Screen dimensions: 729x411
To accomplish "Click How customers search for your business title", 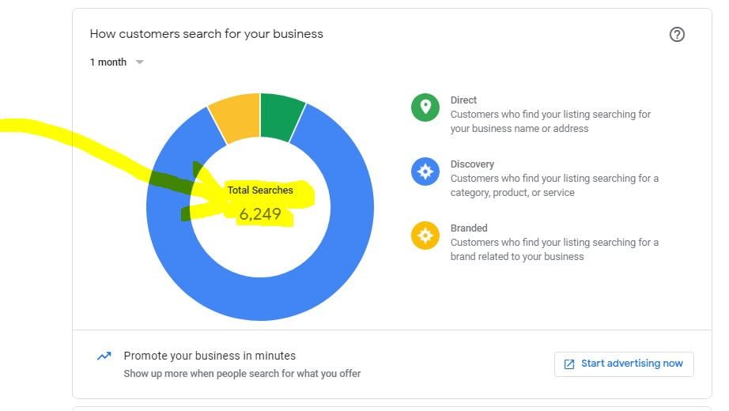I will (206, 34).
